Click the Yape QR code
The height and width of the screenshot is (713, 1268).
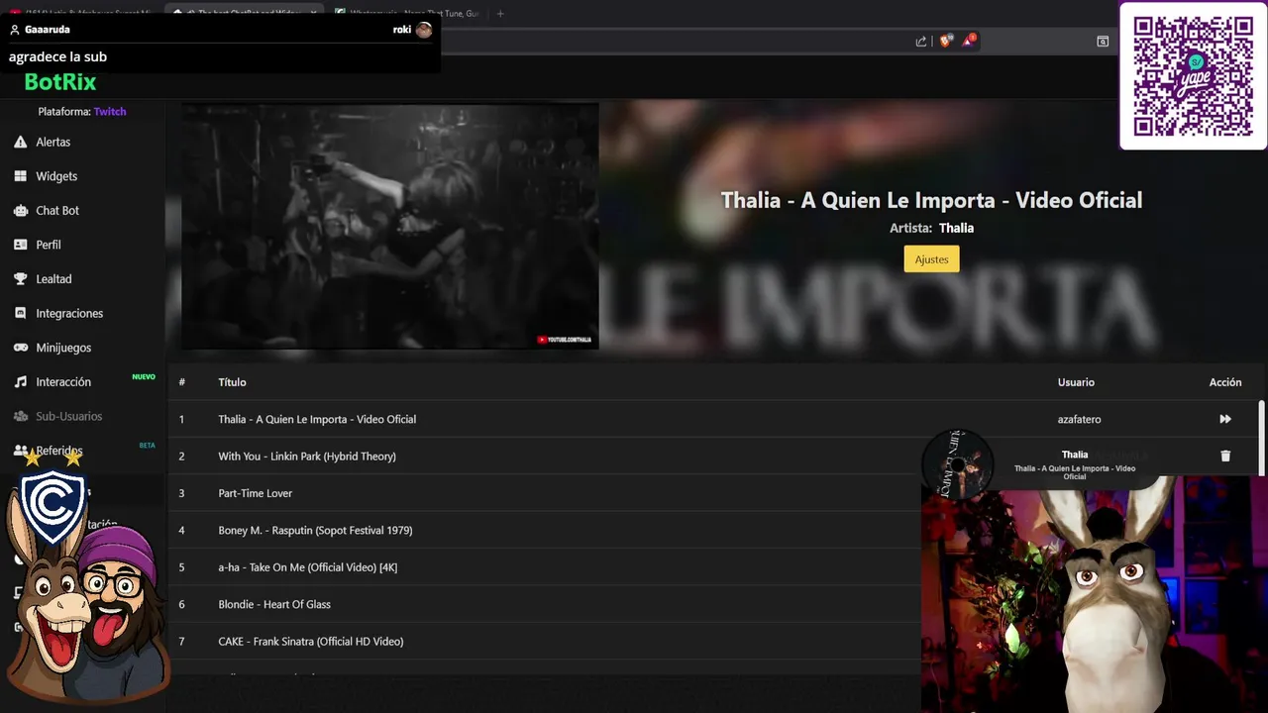[1194, 76]
